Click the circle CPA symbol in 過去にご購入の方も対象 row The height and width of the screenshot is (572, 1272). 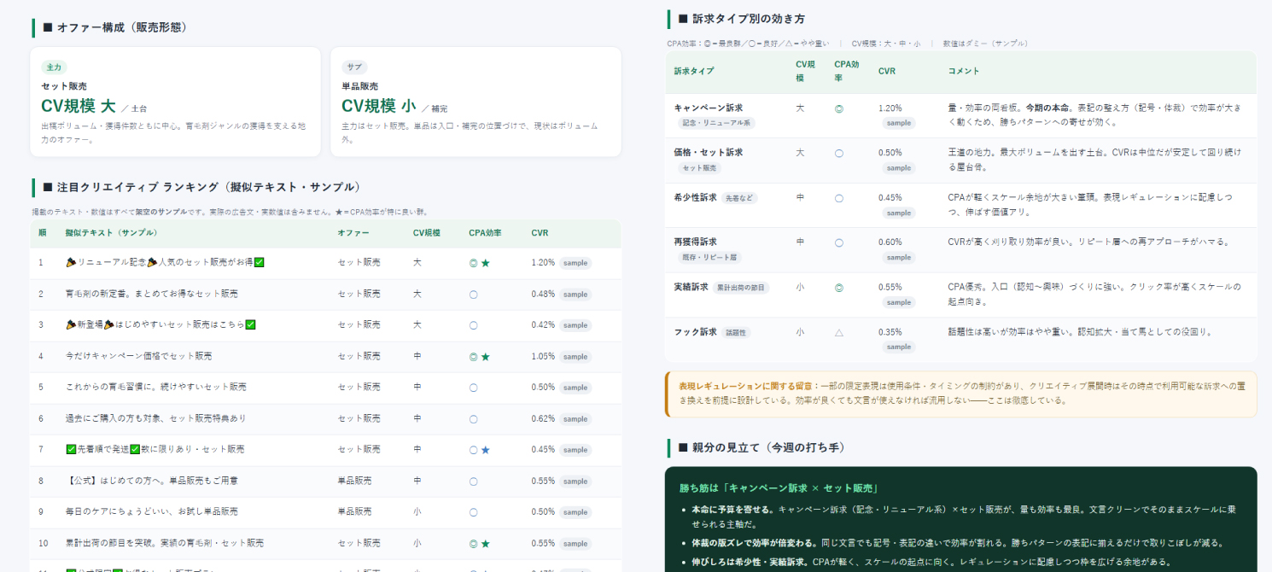coord(473,419)
